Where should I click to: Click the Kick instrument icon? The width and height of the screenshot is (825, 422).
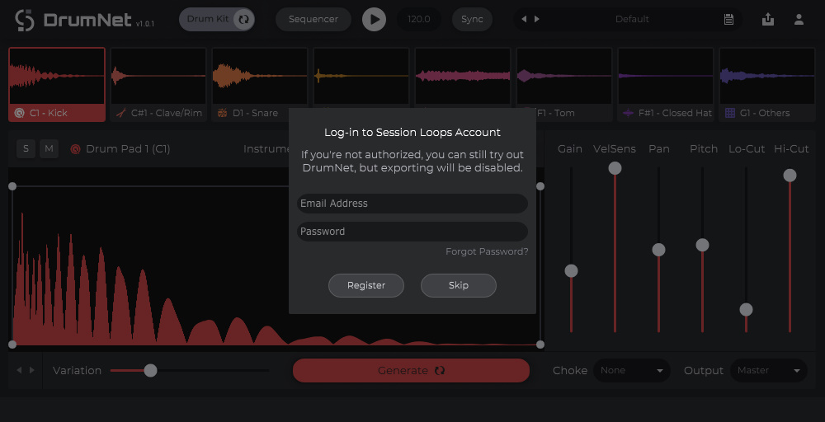coord(20,113)
